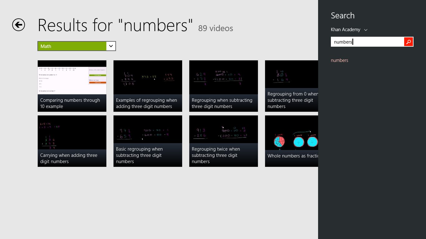The height and width of the screenshot is (239, 426).
Task: Highlight the typed 'numbers' query text
Action: coord(342,41)
